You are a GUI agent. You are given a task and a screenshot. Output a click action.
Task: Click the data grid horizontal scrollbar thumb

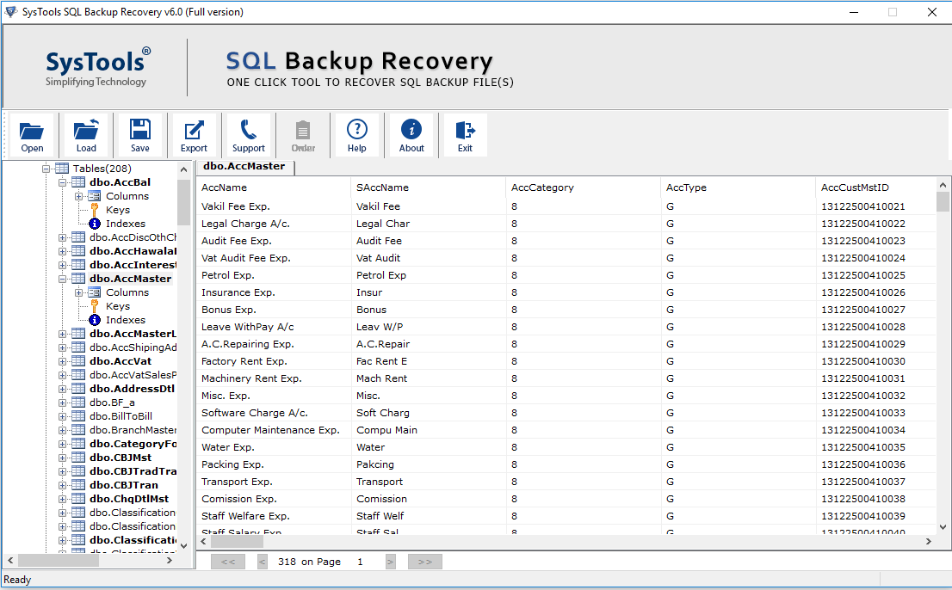[x=237, y=541]
